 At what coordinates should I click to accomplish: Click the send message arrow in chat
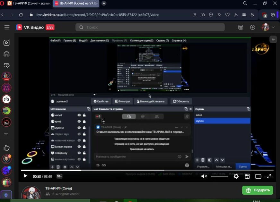(x=187, y=156)
